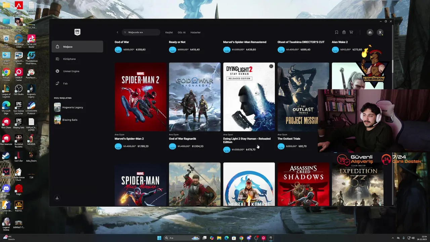Open Spider-Man Miles Morales cover art
430x242 pixels.
[140, 184]
